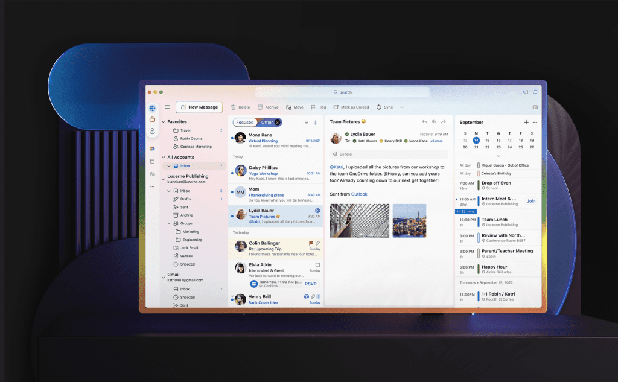Collapse the All Accounts section
Screen dimensions: 618x382
[164, 158]
